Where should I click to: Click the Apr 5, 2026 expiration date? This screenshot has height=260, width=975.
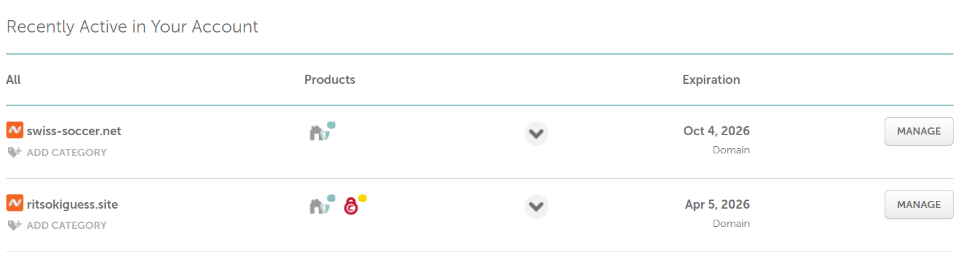717,205
